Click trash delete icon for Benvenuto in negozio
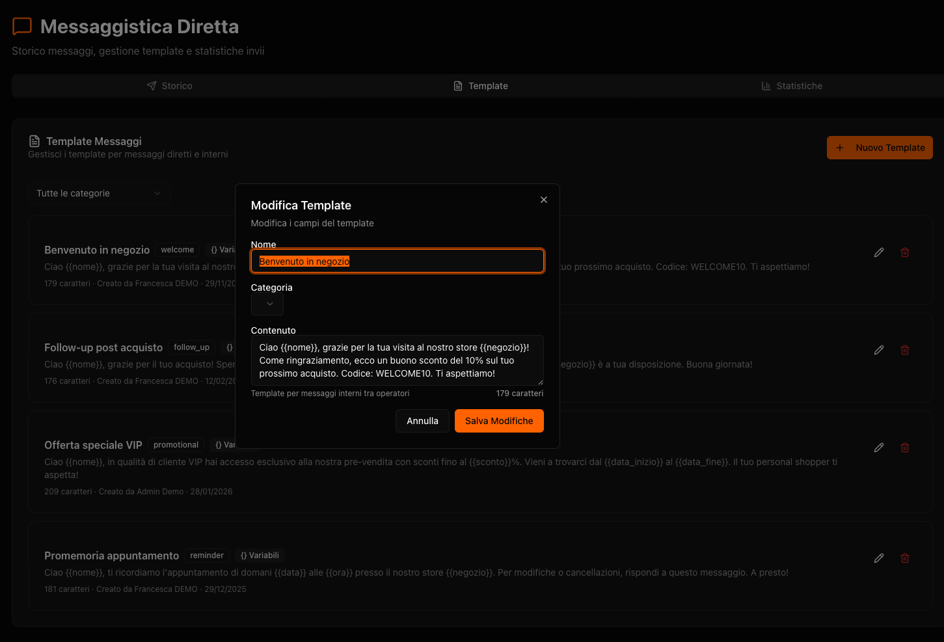944x642 pixels. [905, 252]
